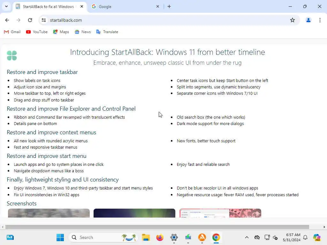Open the Settings gear on taskbar

[174, 237]
